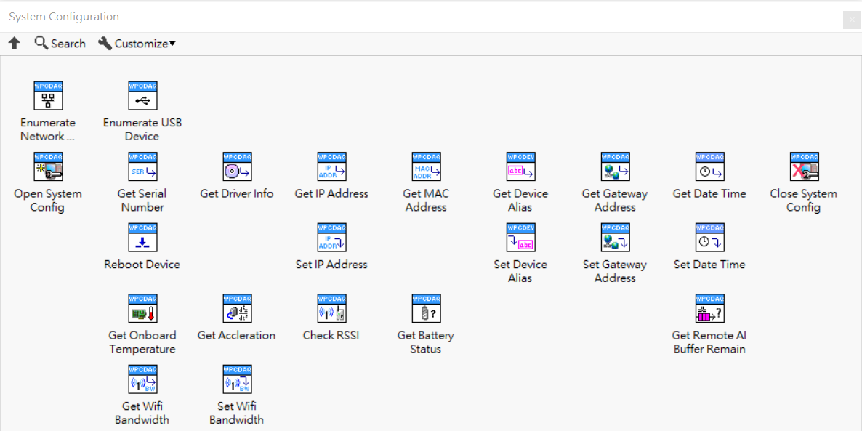Choose the Set Date Time icon
Viewport: 862px width, 431px height.
tap(709, 238)
